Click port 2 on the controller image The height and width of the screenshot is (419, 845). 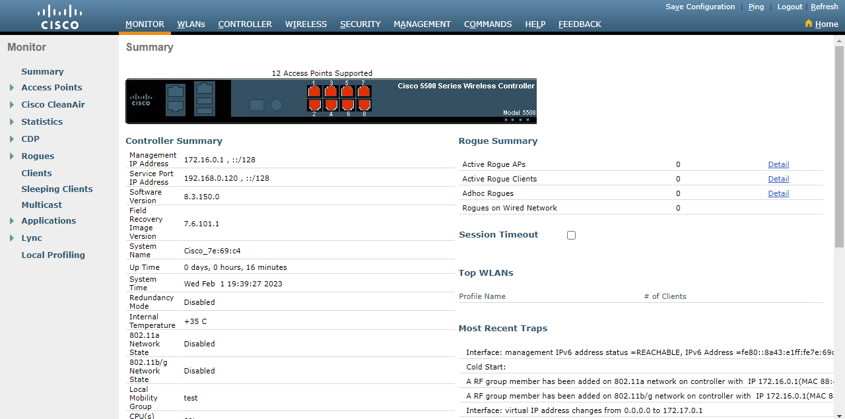pyautogui.click(x=314, y=104)
